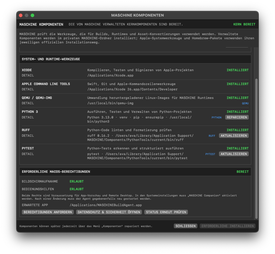
Task: Open the blue QEMU link
Action: click(245, 103)
